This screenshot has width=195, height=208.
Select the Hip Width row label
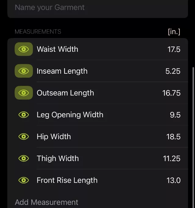coord(54,136)
